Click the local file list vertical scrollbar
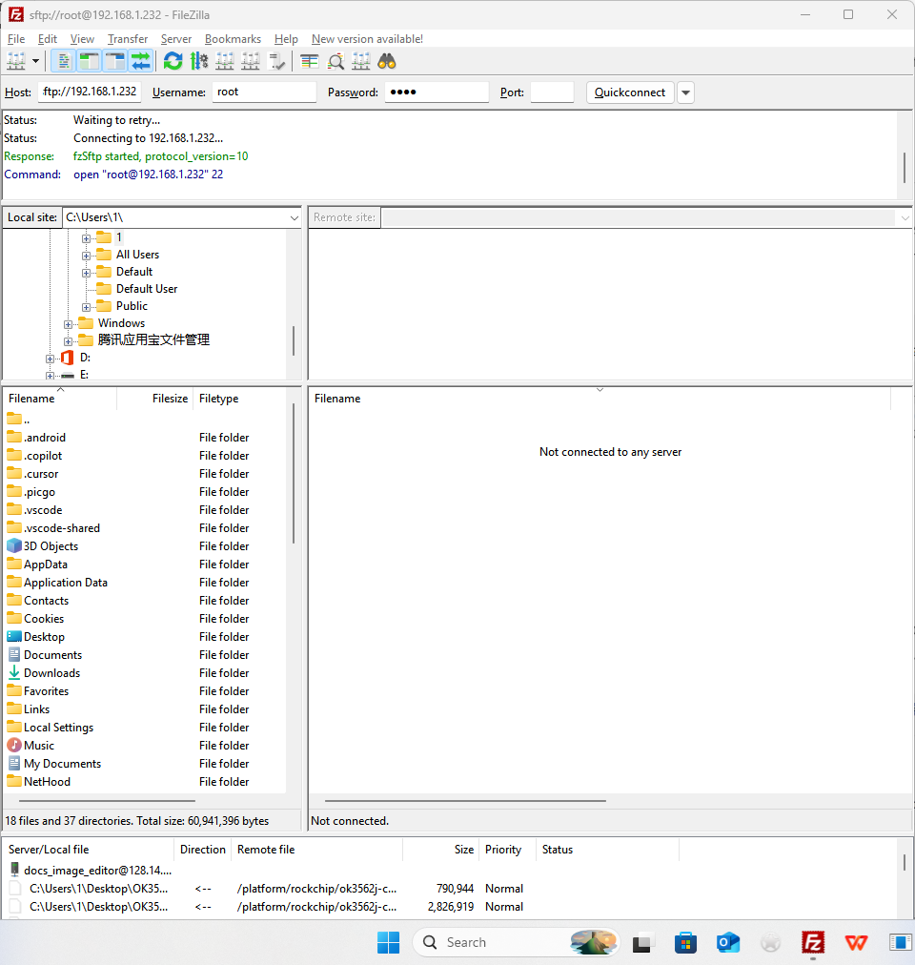This screenshot has width=915, height=965. pos(294,474)
